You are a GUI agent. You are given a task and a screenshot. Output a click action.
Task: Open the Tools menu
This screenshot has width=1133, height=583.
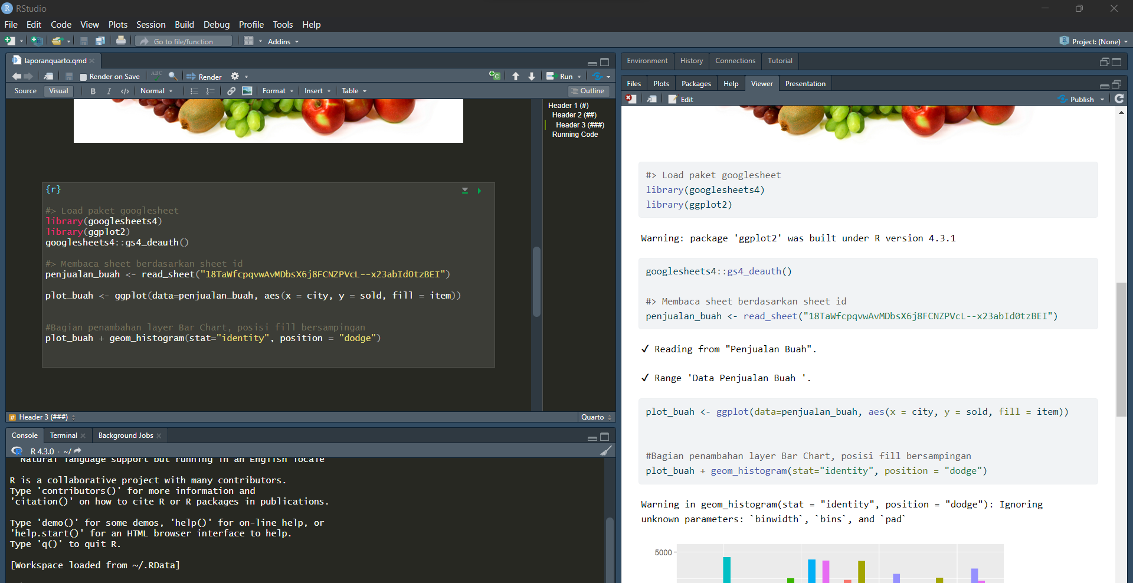pos(283,25)
